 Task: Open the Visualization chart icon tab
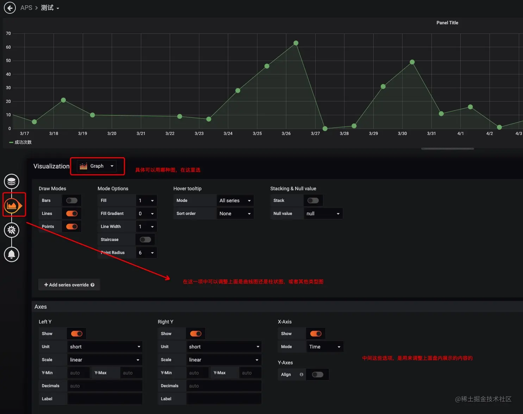[12, 205]
